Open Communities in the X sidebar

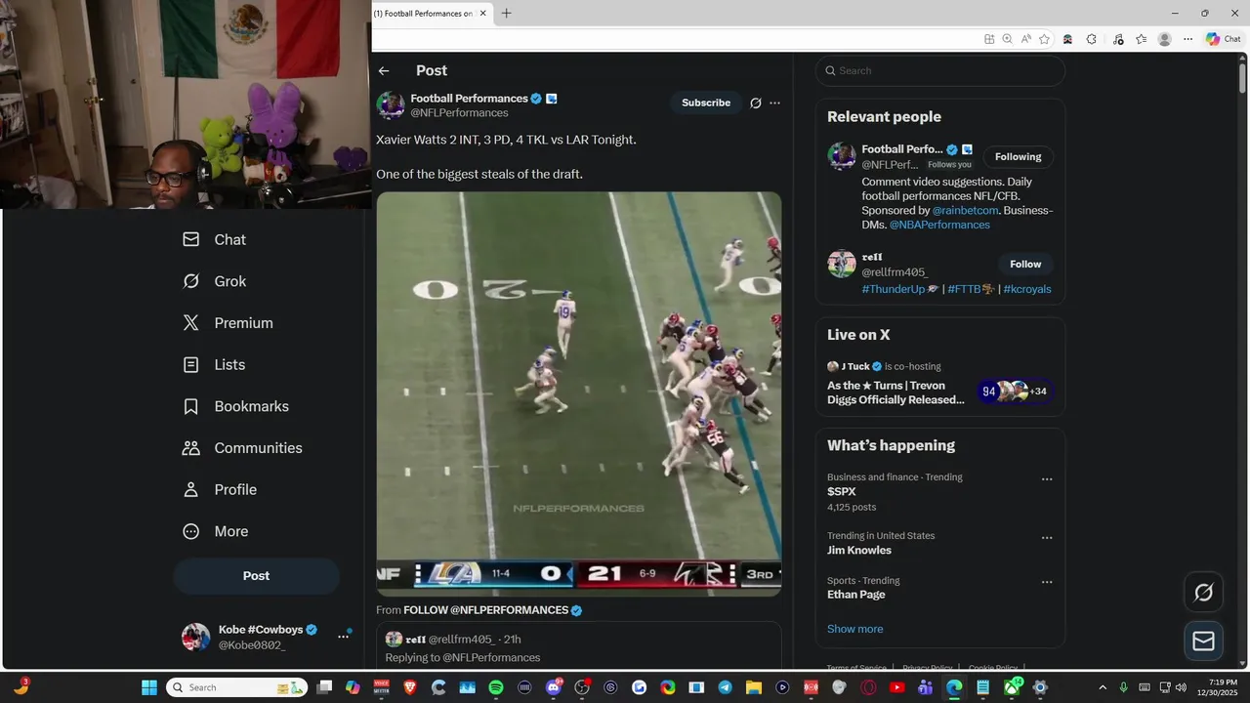(x=242, y=448)
